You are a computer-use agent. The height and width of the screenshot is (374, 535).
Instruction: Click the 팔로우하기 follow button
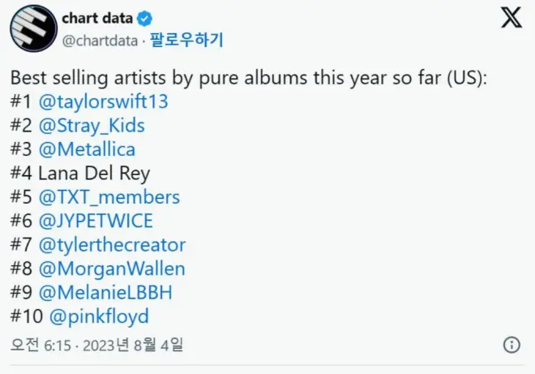point(188,40)
